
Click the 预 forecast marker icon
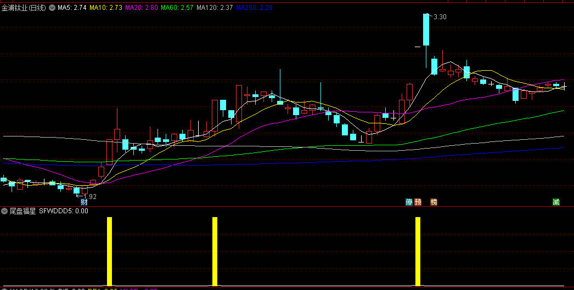pyautogui.click(x=418, y=202)
